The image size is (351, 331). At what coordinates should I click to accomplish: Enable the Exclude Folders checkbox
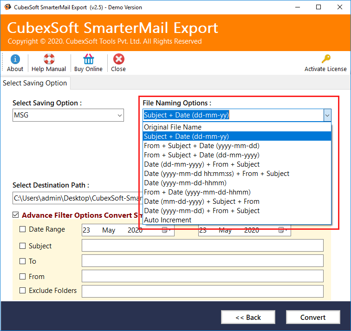[22, 291]
